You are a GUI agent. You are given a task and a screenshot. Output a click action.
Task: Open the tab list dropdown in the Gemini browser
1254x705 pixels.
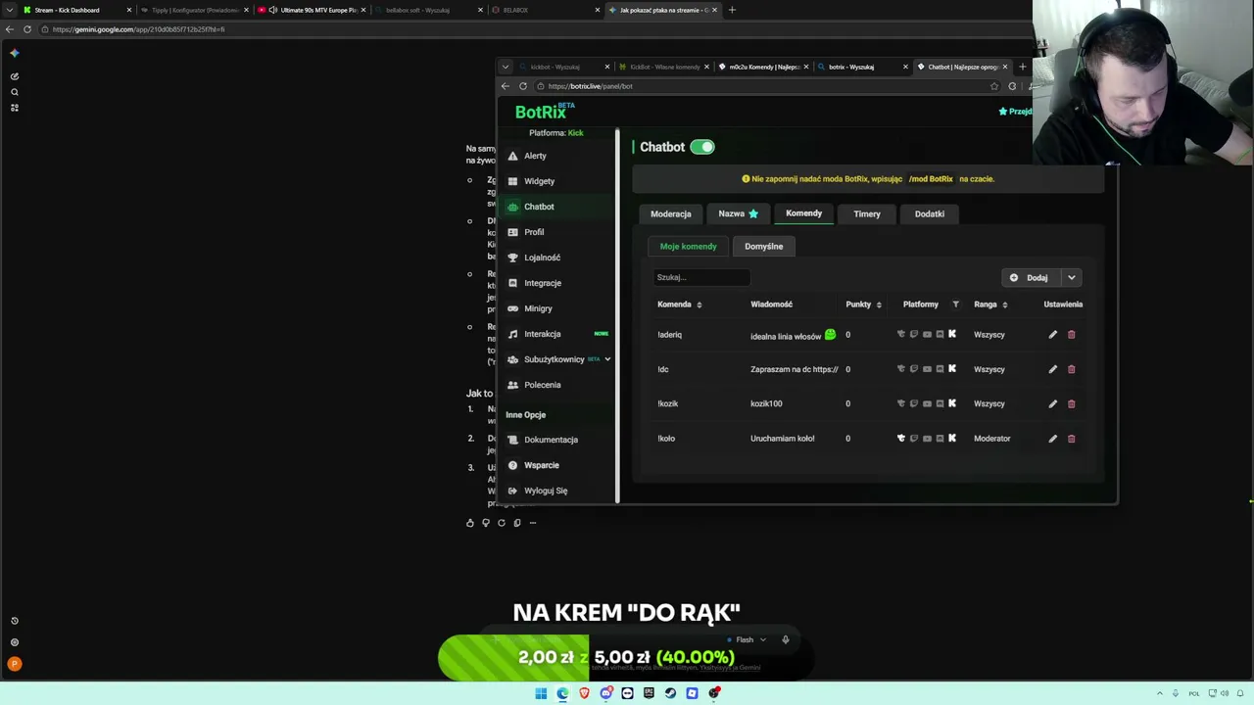[x=10, y=10]
